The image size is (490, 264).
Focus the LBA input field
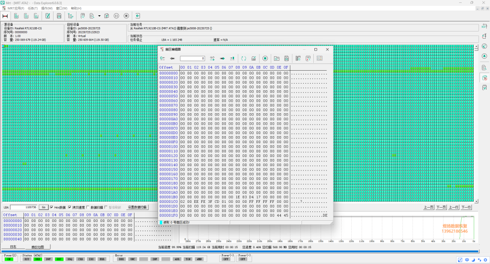pos(24,207)
